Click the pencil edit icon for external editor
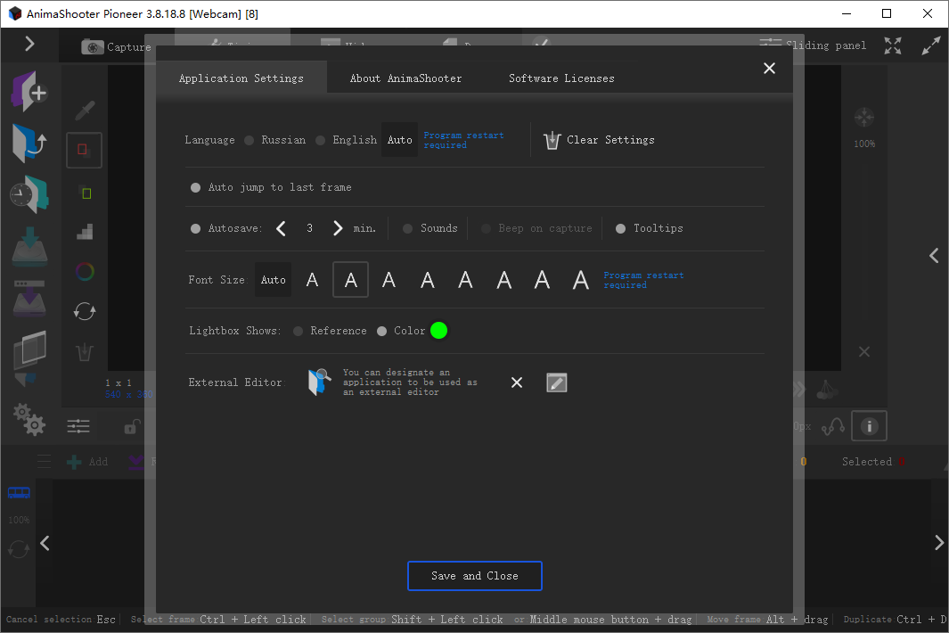Screen dimensions: 949x633 click(x=556, y=382)
